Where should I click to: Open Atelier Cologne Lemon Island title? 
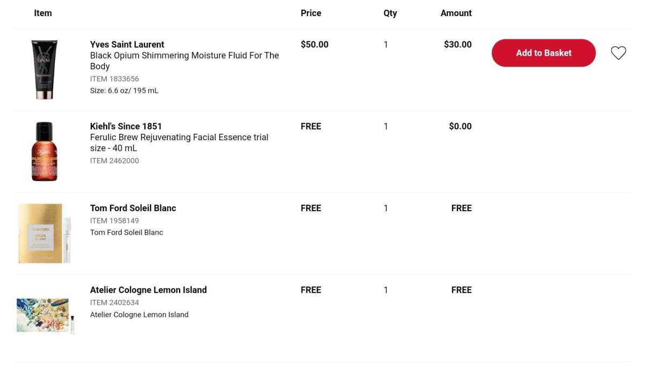pyautogui.click(x=148, y=290)
